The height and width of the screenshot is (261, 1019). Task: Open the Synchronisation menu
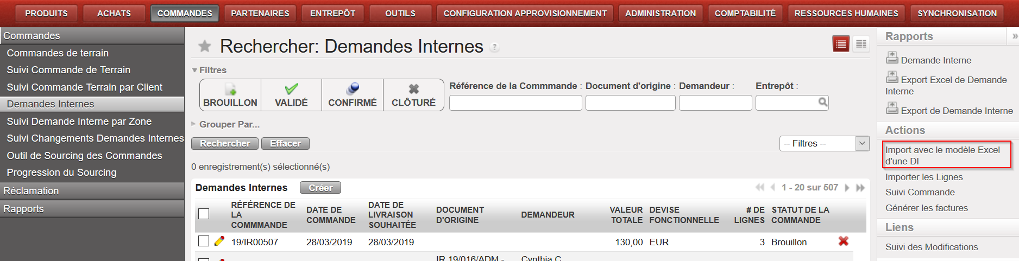(957, 13)
